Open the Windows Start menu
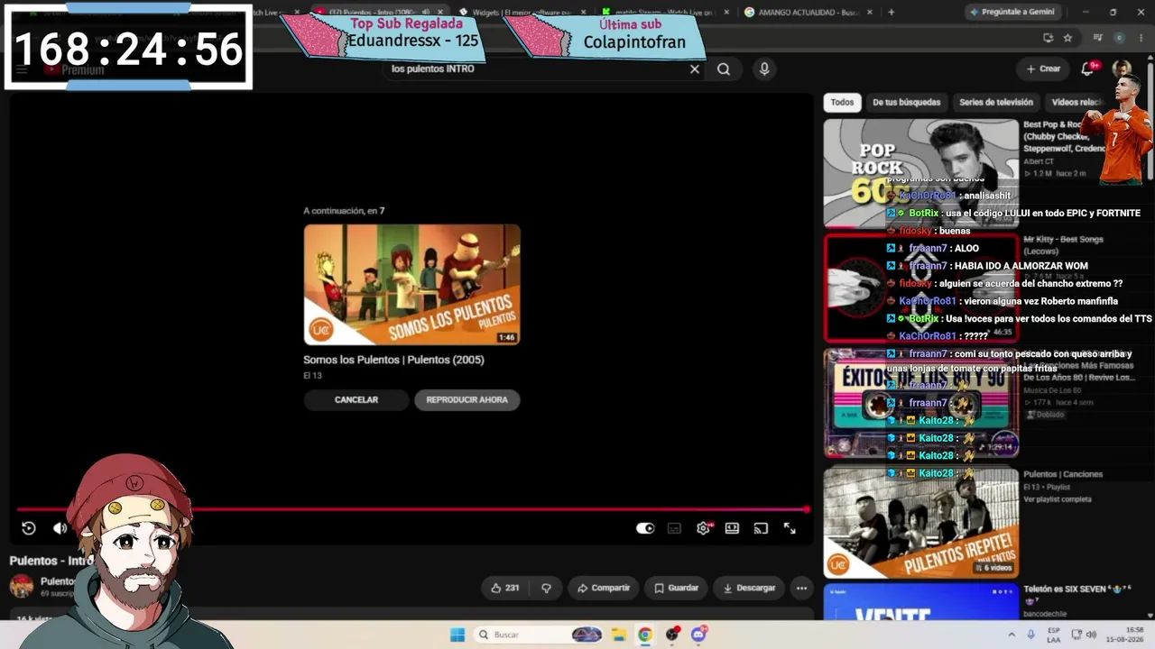This screenshot has width=1155, height=649. click(457, 635)
